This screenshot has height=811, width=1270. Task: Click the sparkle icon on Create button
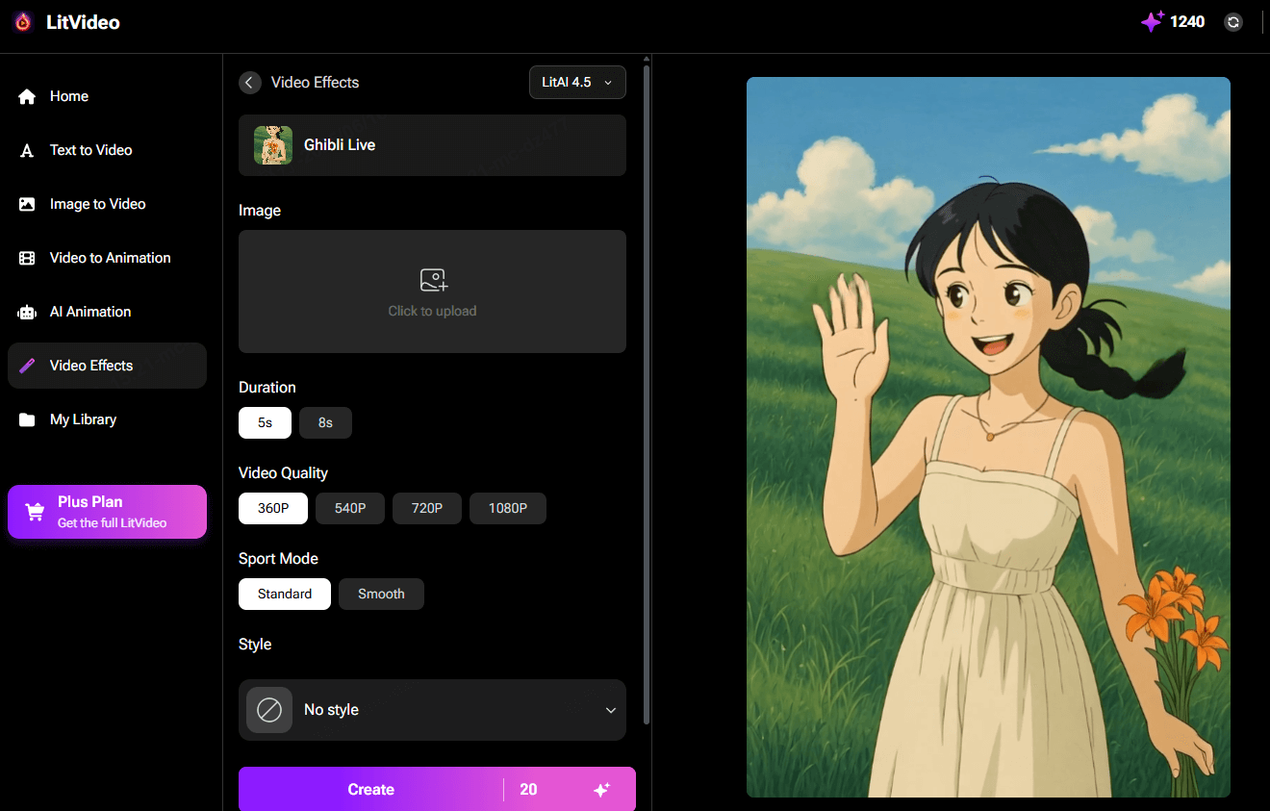602,790
